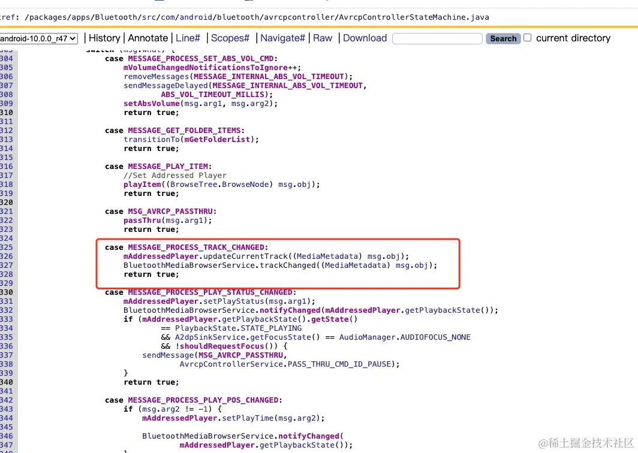Click PASS_THRU_CMD_ID_PAUSE constant

click(339, 364)
